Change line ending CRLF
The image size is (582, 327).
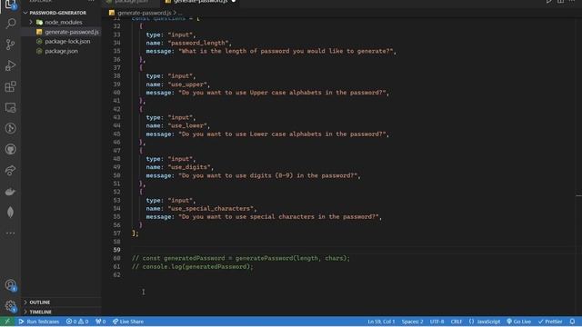click(457, 322)
